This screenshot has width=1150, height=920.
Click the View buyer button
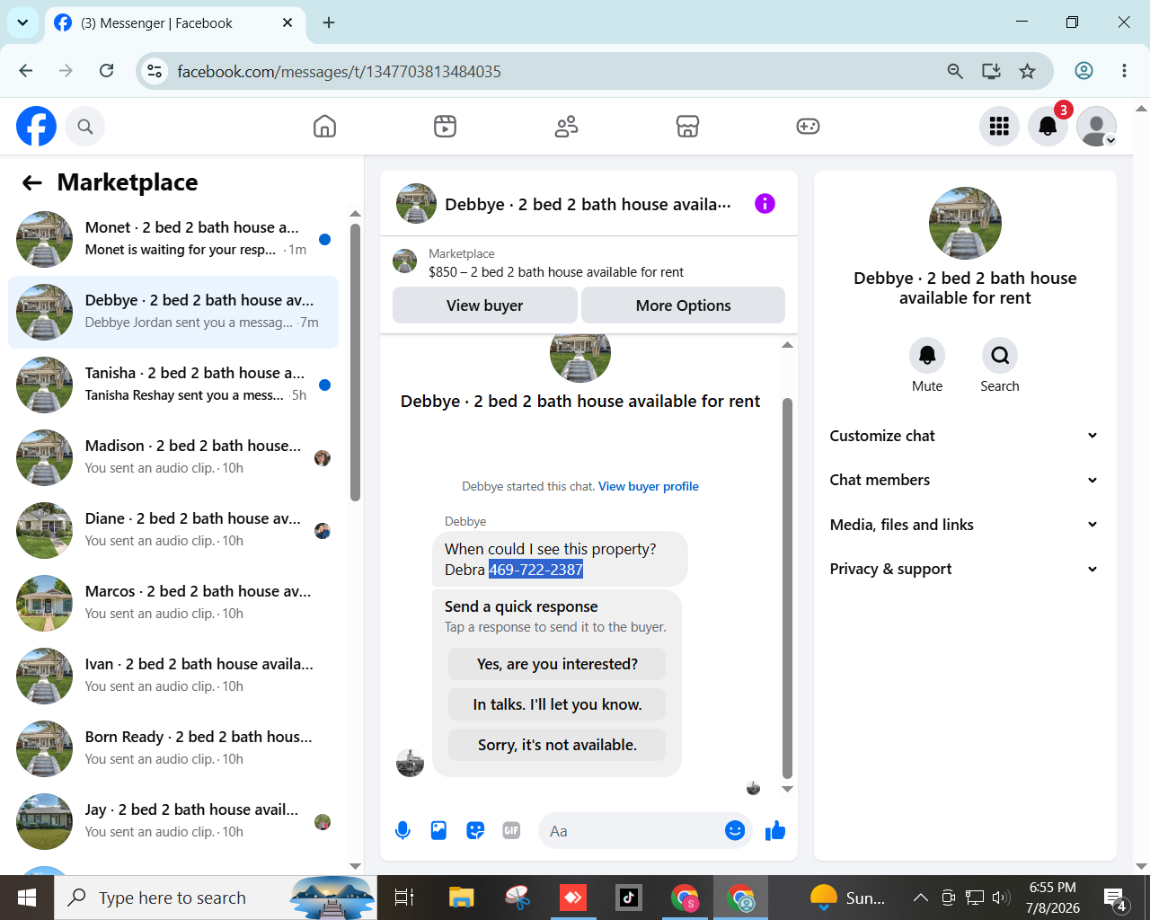click(485, 305)
